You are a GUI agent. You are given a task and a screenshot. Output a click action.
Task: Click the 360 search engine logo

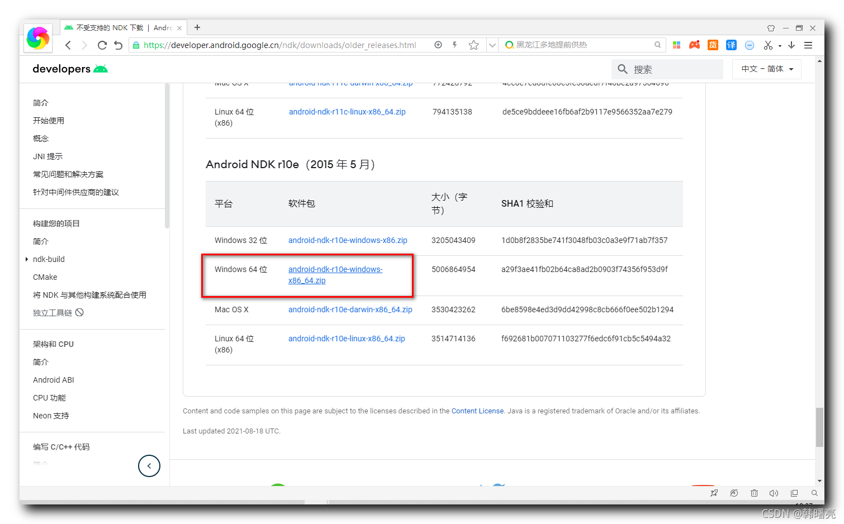click(x=509, y=45)
